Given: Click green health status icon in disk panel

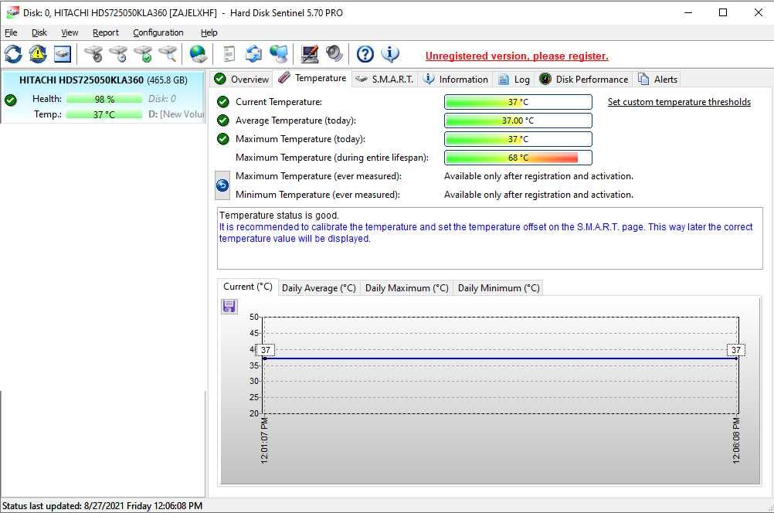Looking at the screenshot, I should [x=11, y=100].
